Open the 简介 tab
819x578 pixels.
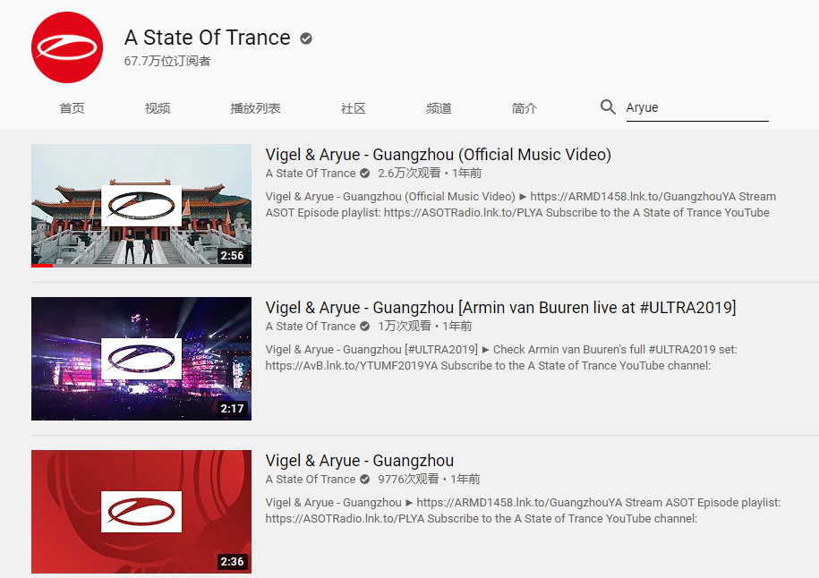pos(524,108)
